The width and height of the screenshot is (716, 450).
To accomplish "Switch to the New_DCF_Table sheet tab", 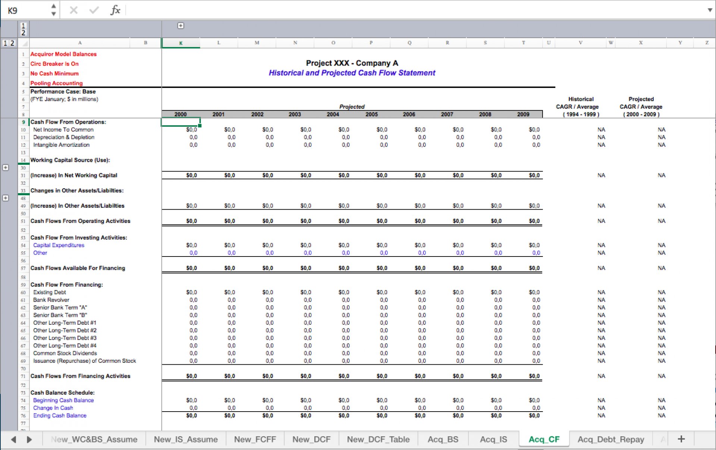I will 378,440.
